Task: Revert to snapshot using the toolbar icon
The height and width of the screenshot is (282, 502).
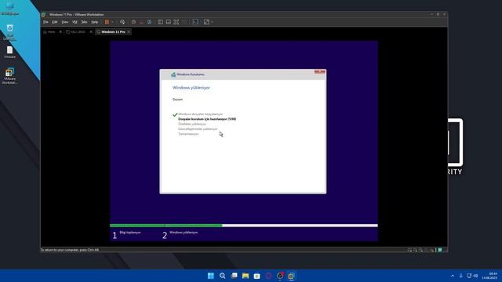Action: [x=141, y=22]
